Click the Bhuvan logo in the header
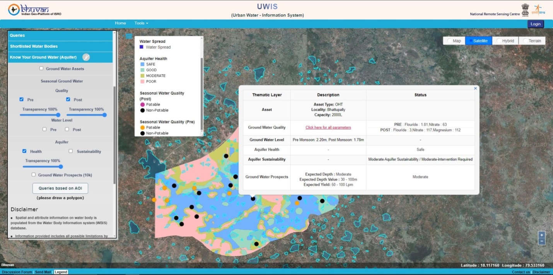This screenshot has width=553, height=275. pyautogui.click(x=35, y=10)
